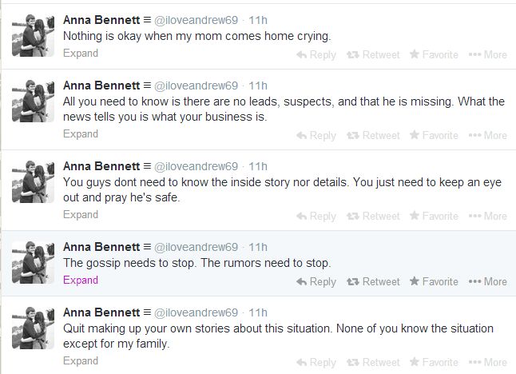Reply to the "Quit making up stories" tweet
This screenshot has width=516, height=374.
pyautogui.click(x=316, y=363)
